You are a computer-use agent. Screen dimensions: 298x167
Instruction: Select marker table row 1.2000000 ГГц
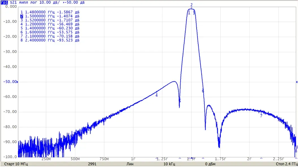(x=50, y=24)
